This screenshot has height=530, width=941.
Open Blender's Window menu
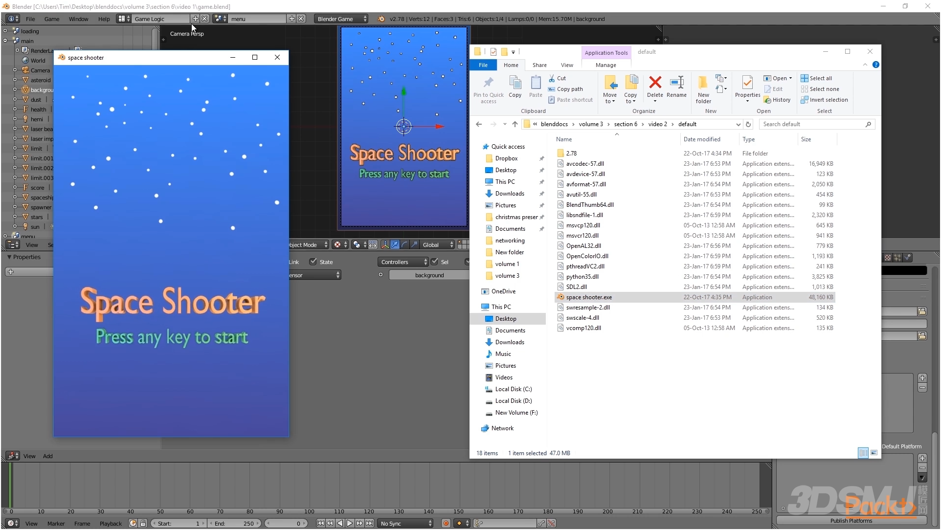tap(78, 19)
